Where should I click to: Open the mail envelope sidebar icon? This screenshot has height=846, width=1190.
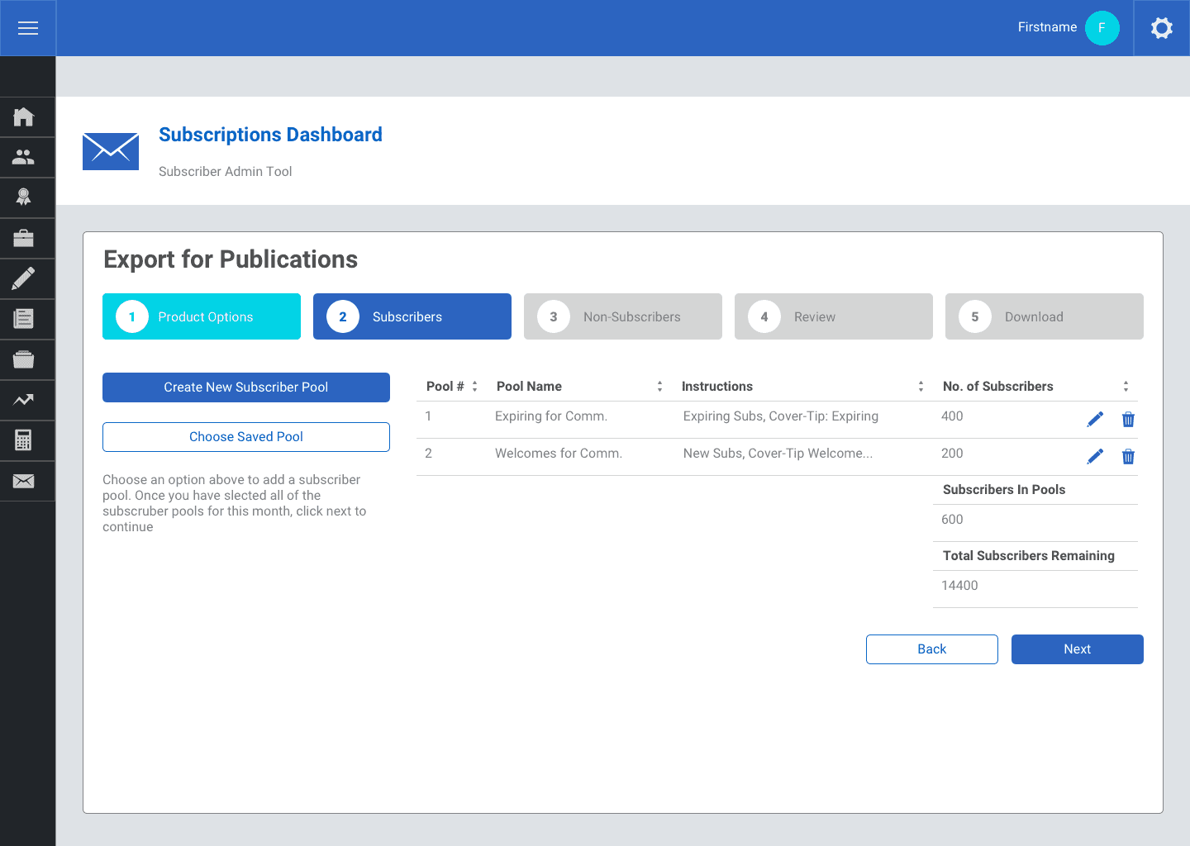pos(24,481)
